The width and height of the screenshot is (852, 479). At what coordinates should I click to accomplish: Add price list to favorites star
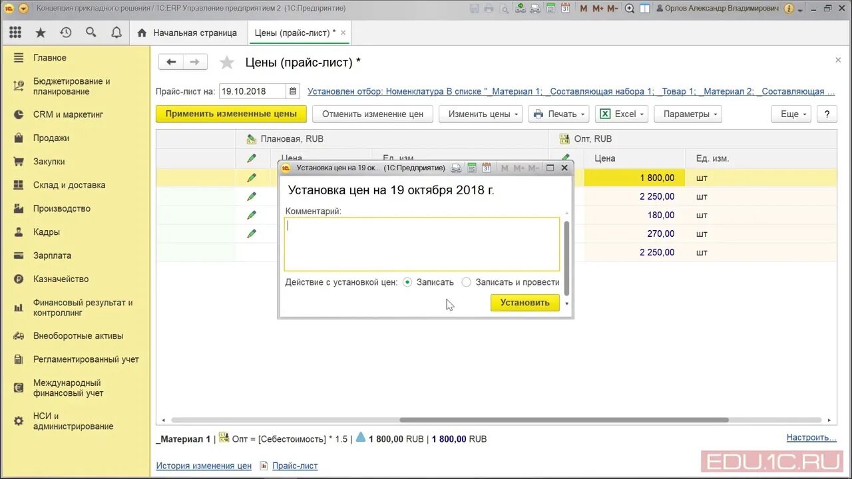coord(227,63)
